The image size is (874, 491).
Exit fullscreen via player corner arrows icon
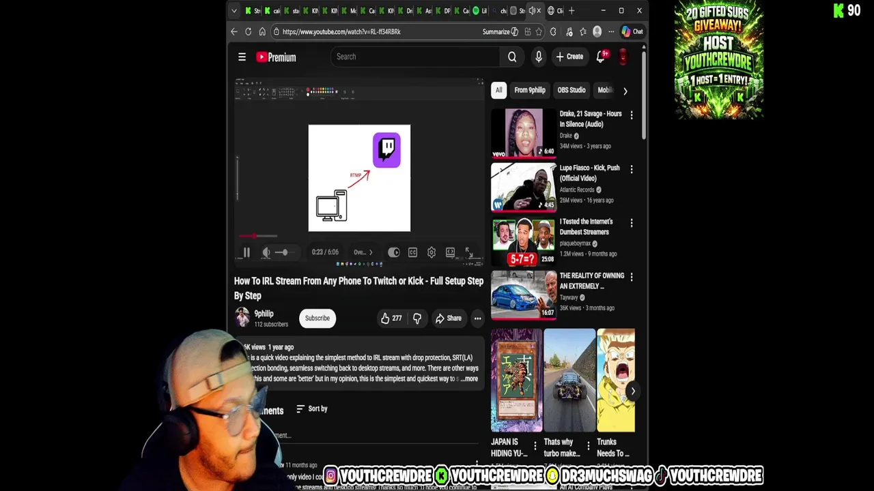click(x=469, y=252)
